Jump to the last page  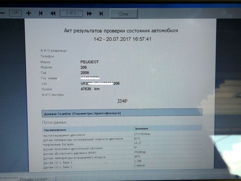point(101,14)
